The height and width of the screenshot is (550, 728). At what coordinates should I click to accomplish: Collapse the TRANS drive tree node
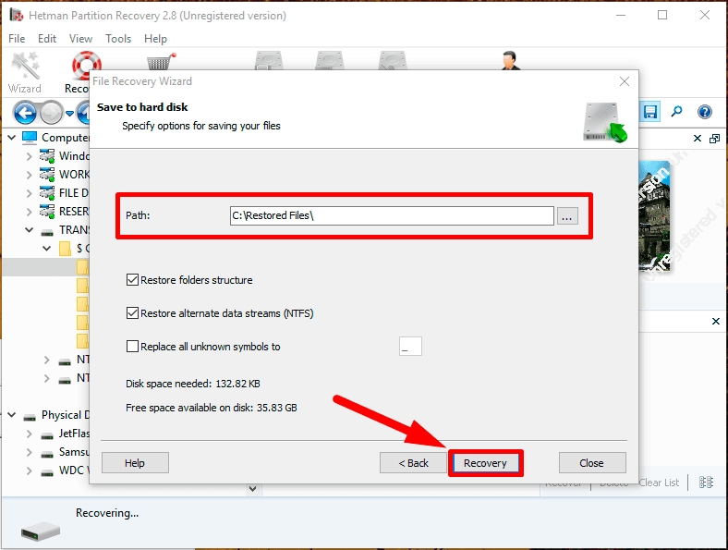[x=30, y=230]
